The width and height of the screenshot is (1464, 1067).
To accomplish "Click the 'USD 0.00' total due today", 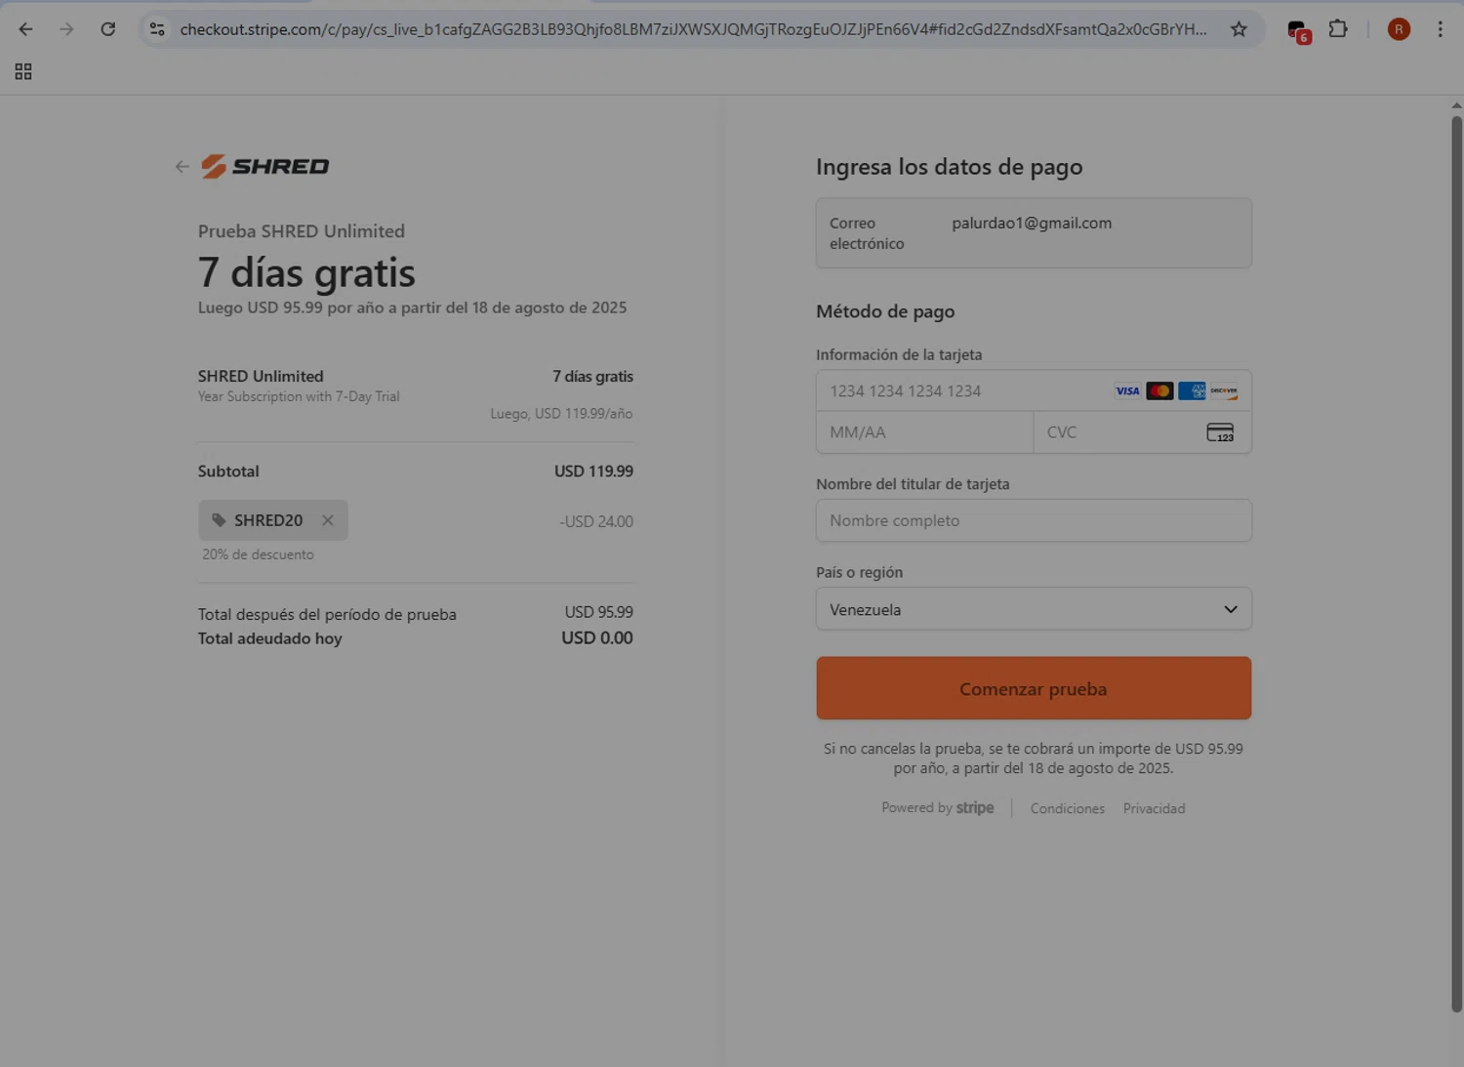I will (597, 637).
